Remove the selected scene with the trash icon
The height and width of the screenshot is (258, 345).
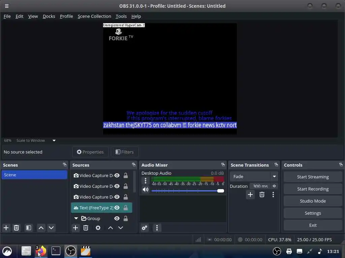click(16, 228)
